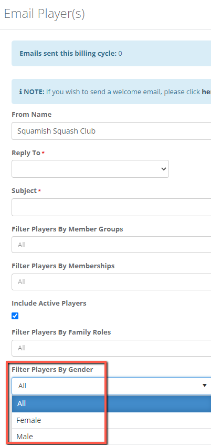The height and width of the screenshot is (445, 211).
Task: Click the Filter Players By Gender label
Action: pos(52,370)
